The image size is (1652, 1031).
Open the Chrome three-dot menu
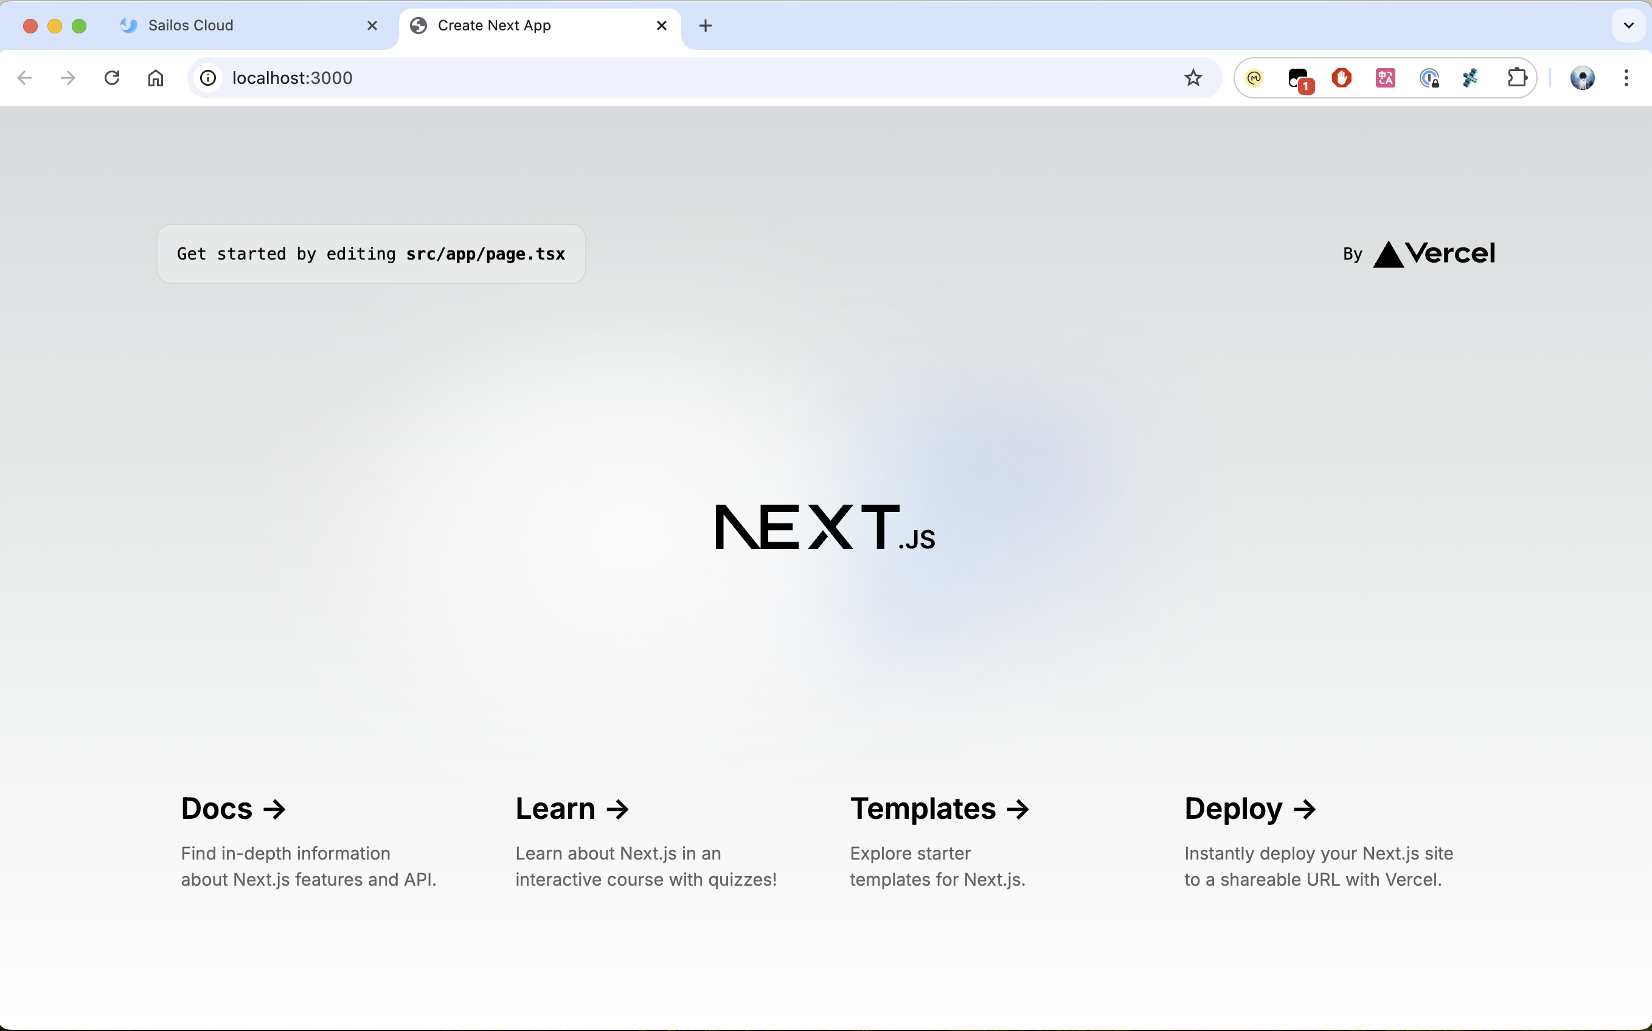coord(1626,78)
